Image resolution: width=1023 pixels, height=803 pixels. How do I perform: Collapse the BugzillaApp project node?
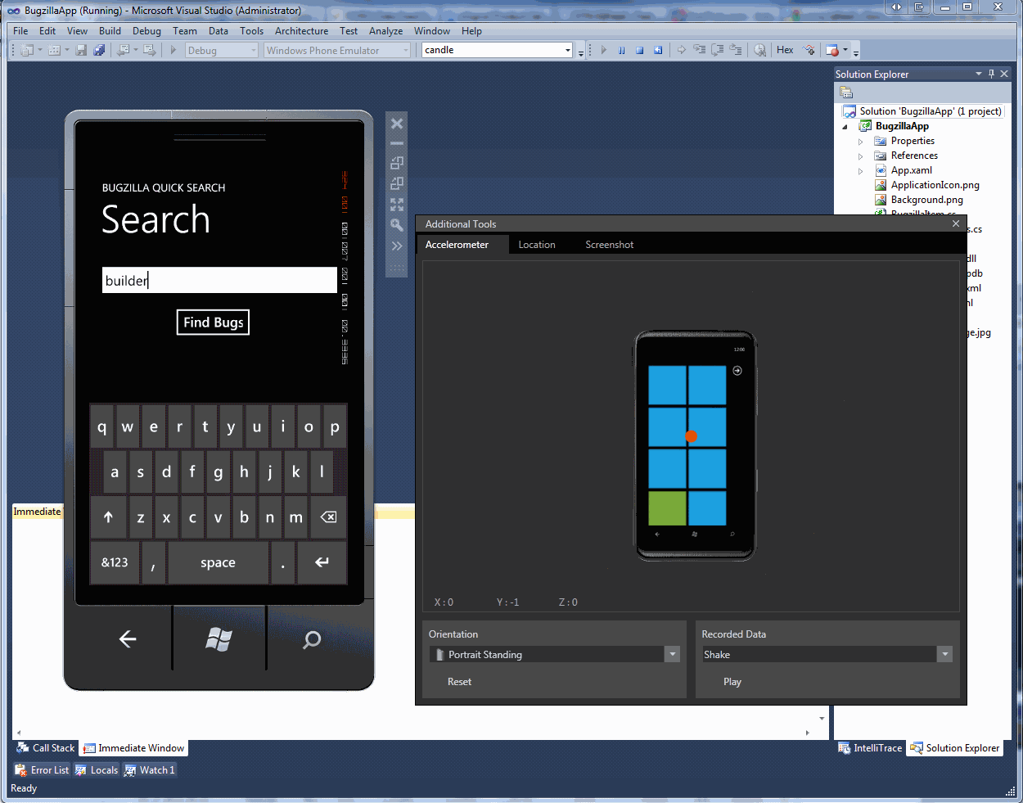point(845,126)
